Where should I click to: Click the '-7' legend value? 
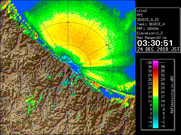click(x=150, y=126)
